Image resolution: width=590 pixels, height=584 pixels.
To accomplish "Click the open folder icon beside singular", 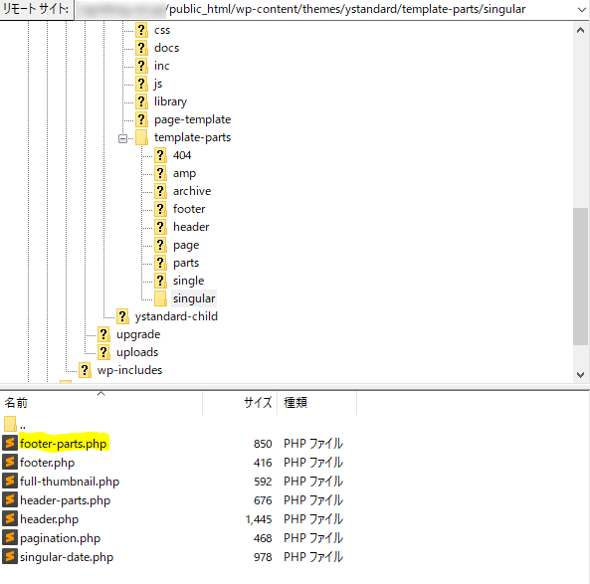I will (x=160, y=298).
